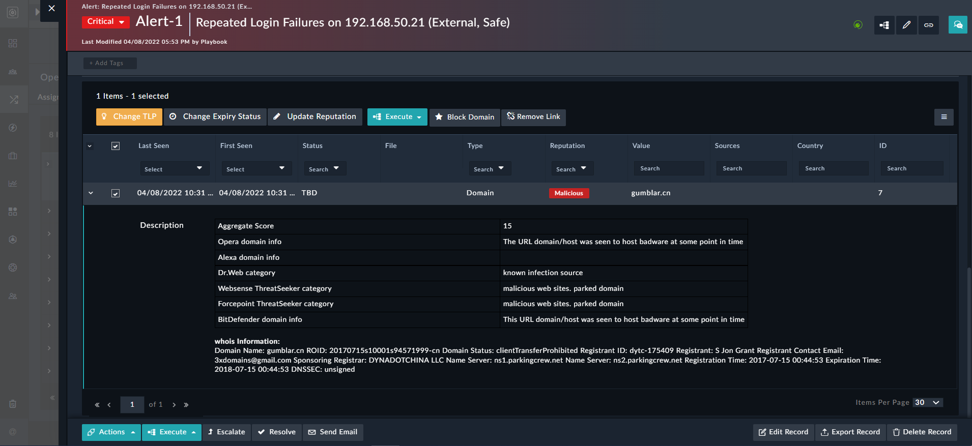Click Change TLP button
Viewport: 972px width, 446px height.
(129, 117)
